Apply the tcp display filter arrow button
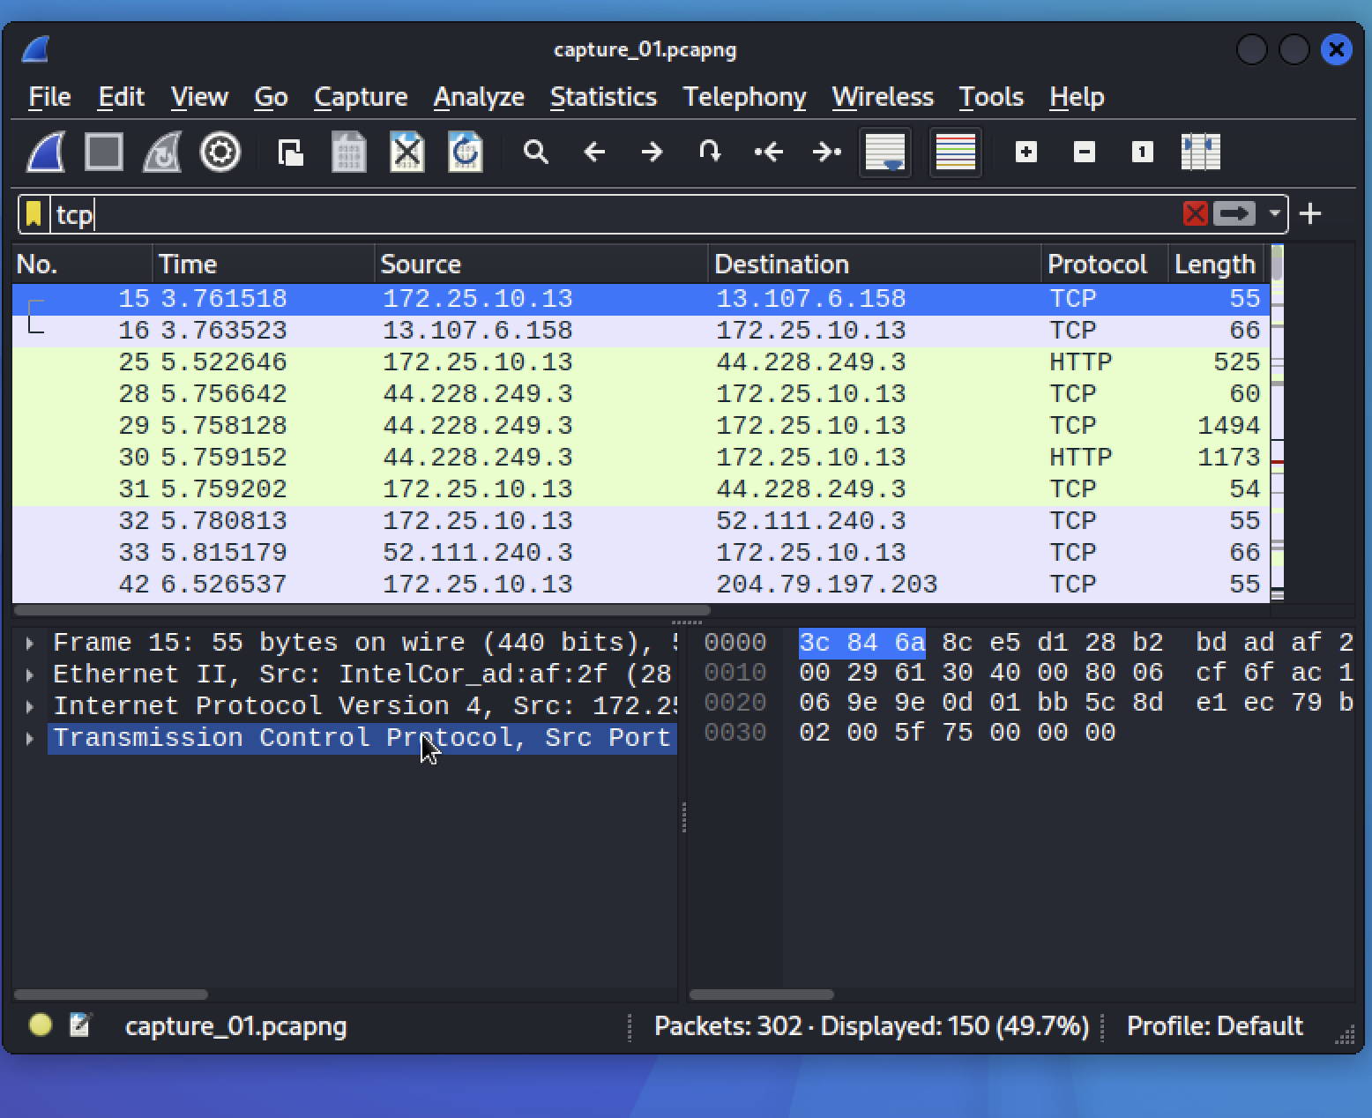1372x1118 pixels. (x=1234, y=213)
